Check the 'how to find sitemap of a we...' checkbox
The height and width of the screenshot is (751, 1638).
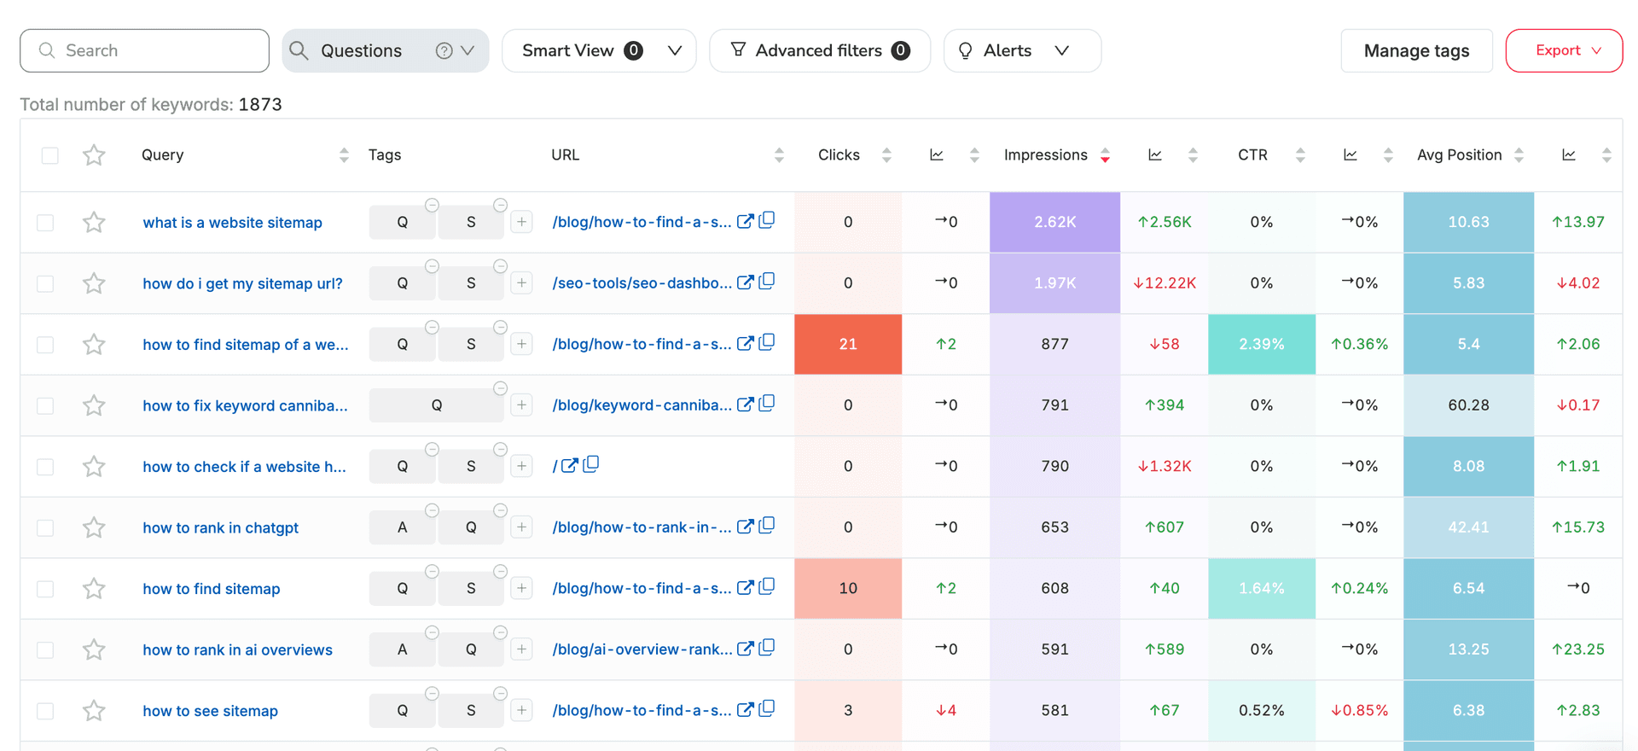click(x=45, y=345)
